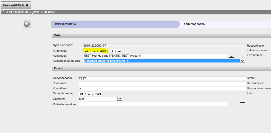The width and height of the screenshot is (271, 133).
Task: Focus the Aanvrager text field
Action: [155, 56]
